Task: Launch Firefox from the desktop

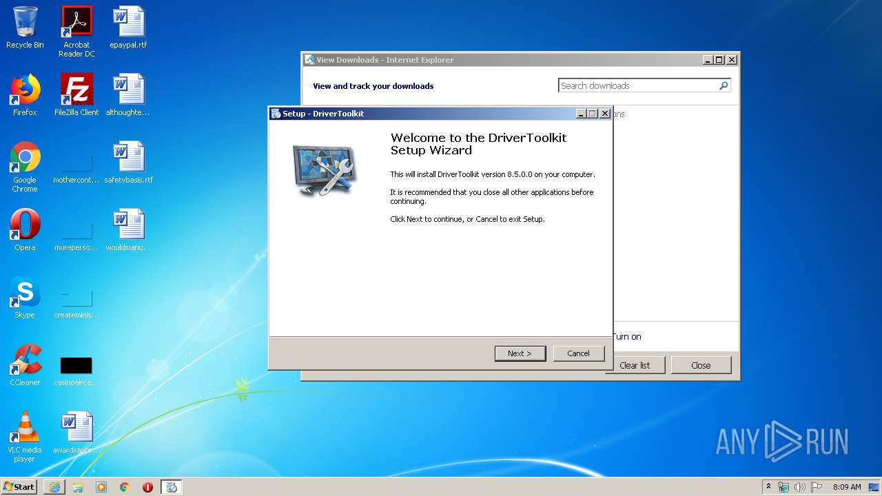Action: (x=25, y=95)
